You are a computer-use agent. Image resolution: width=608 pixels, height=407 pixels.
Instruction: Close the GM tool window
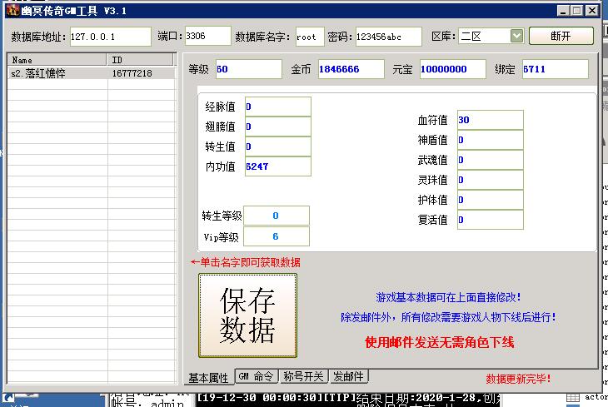591,11
